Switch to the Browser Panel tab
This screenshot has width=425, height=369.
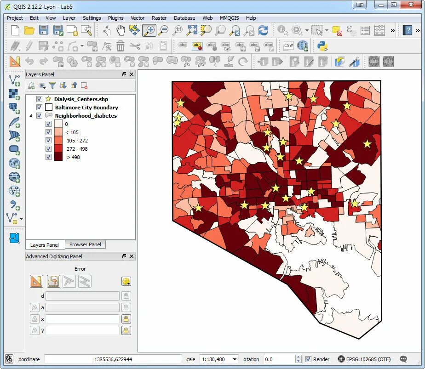85,245
